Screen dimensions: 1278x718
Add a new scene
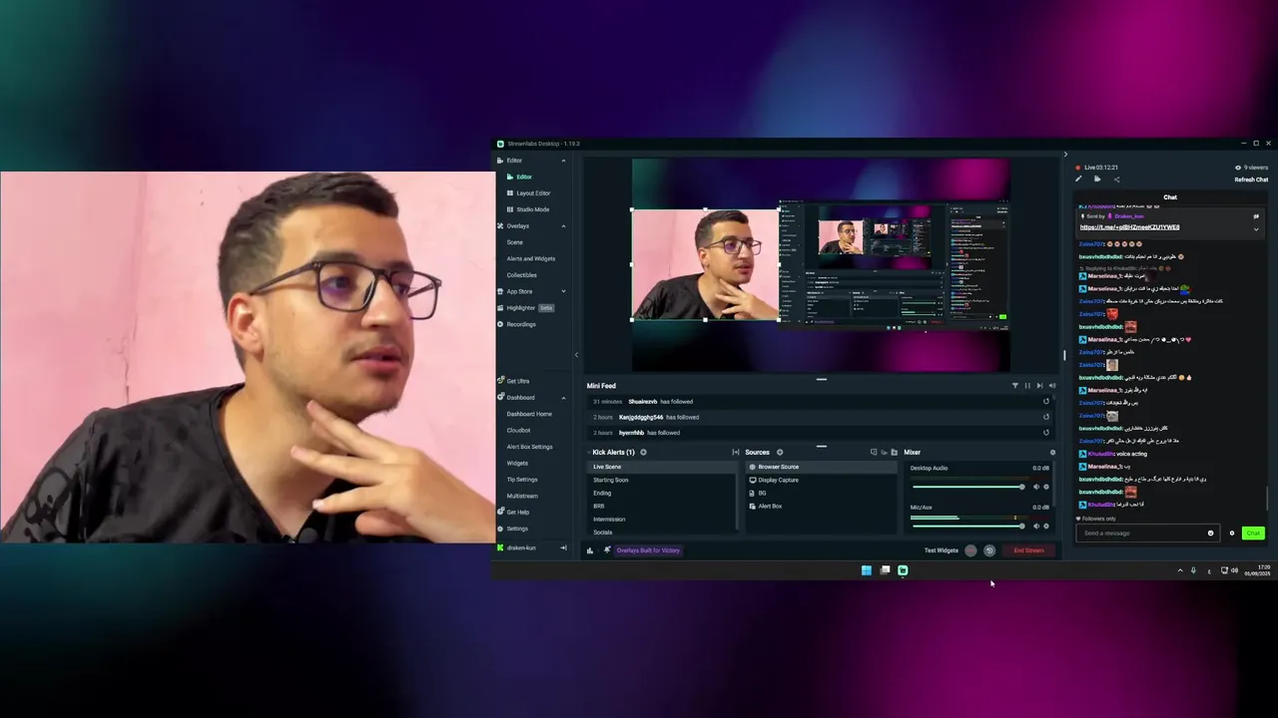tap(643, 453)
